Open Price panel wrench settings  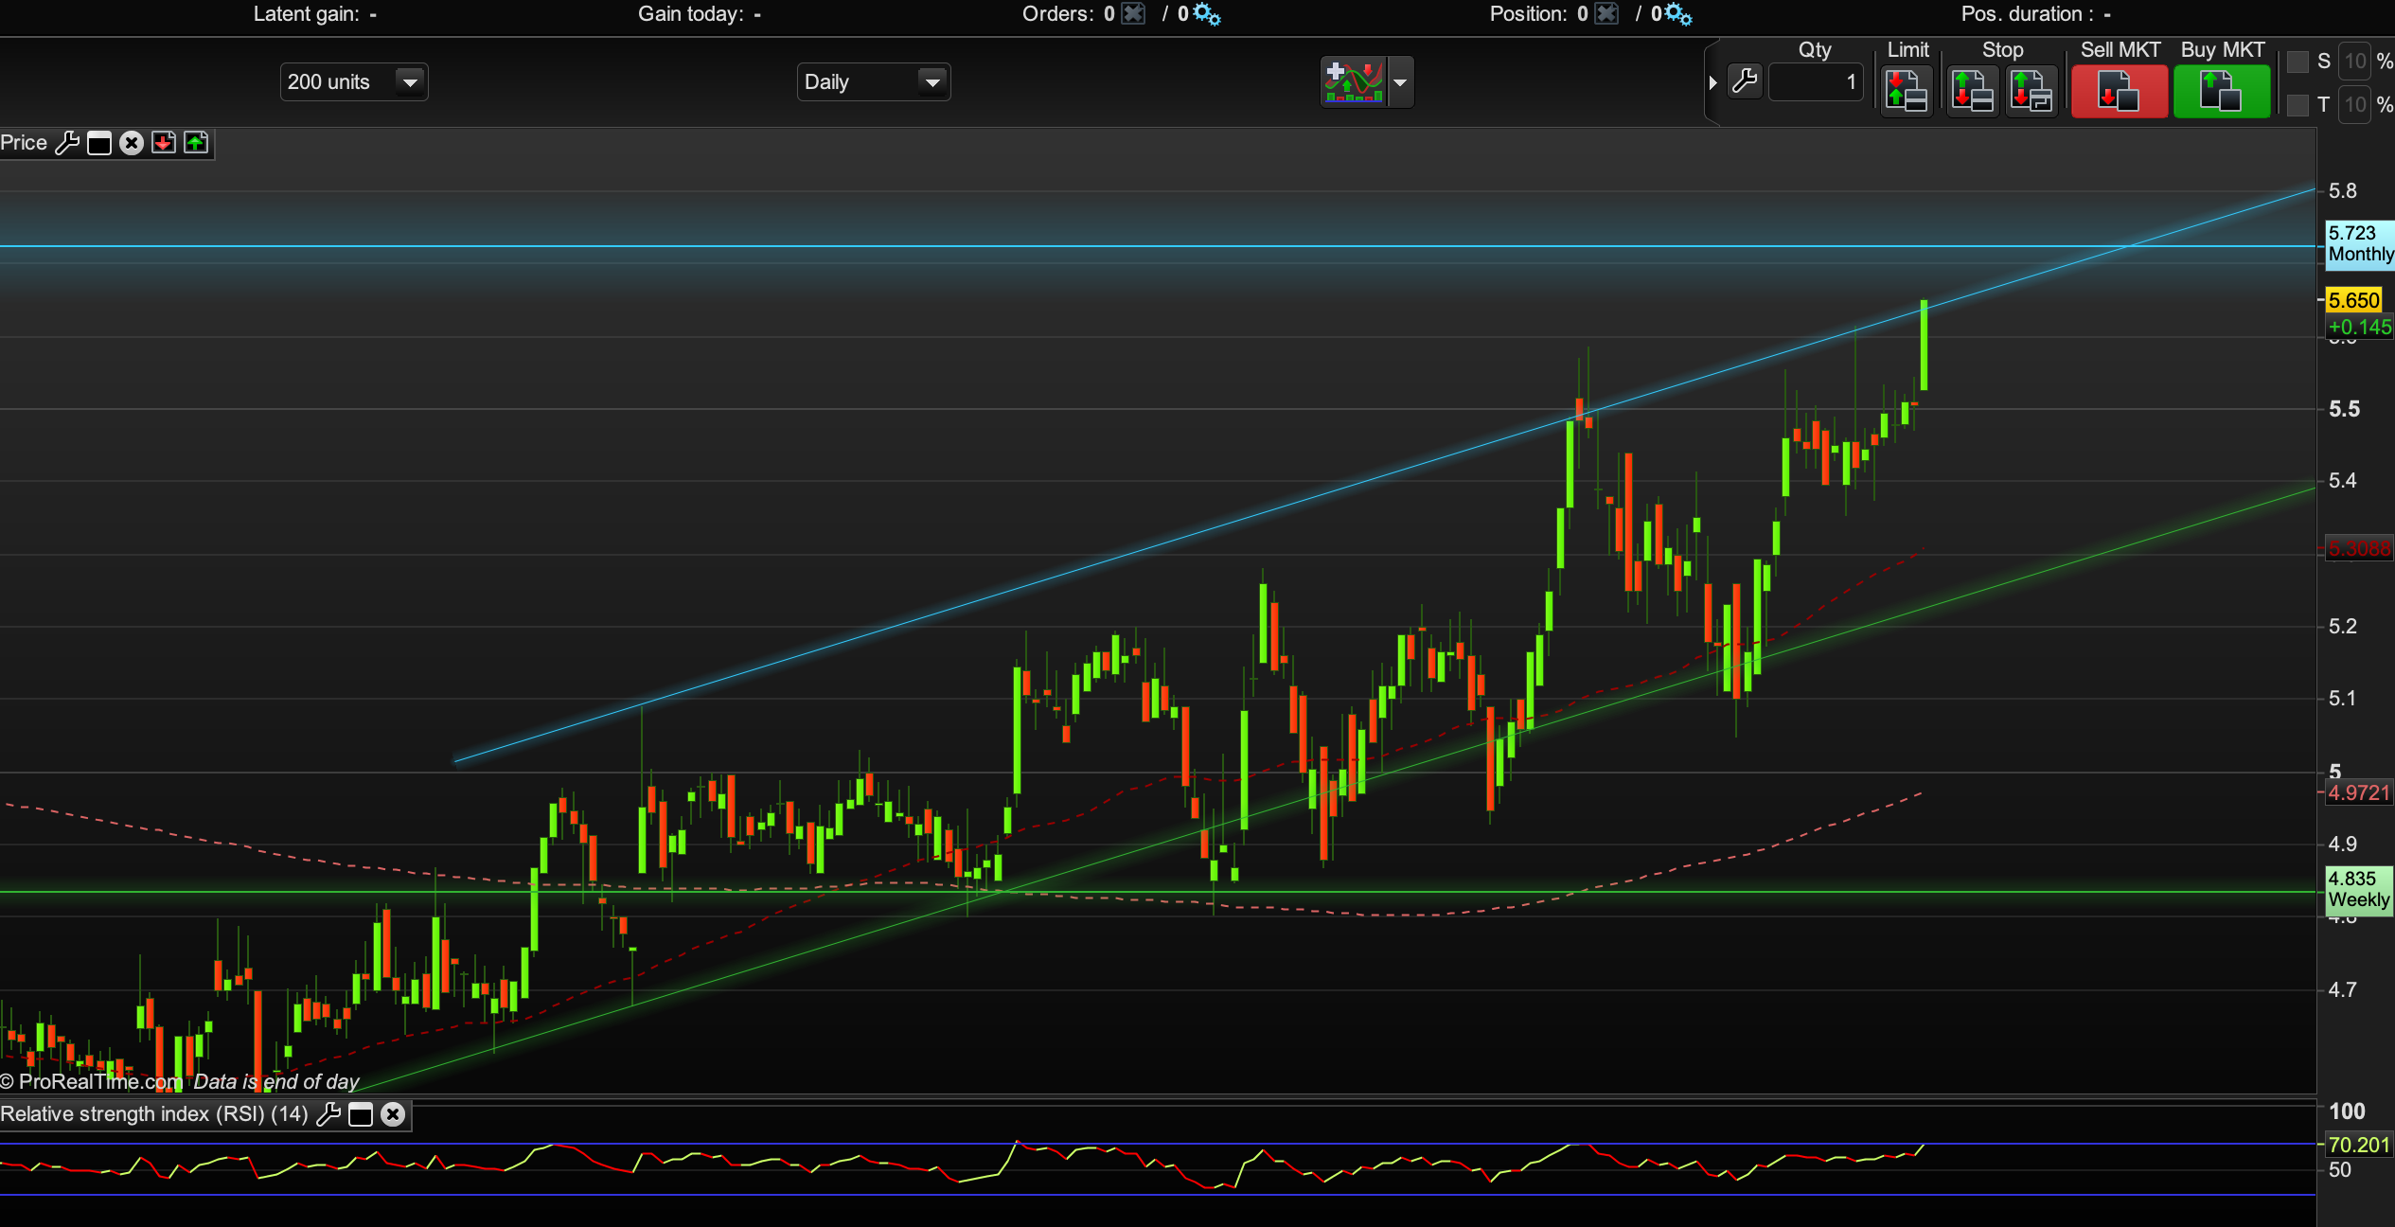(x=67, y=143)
